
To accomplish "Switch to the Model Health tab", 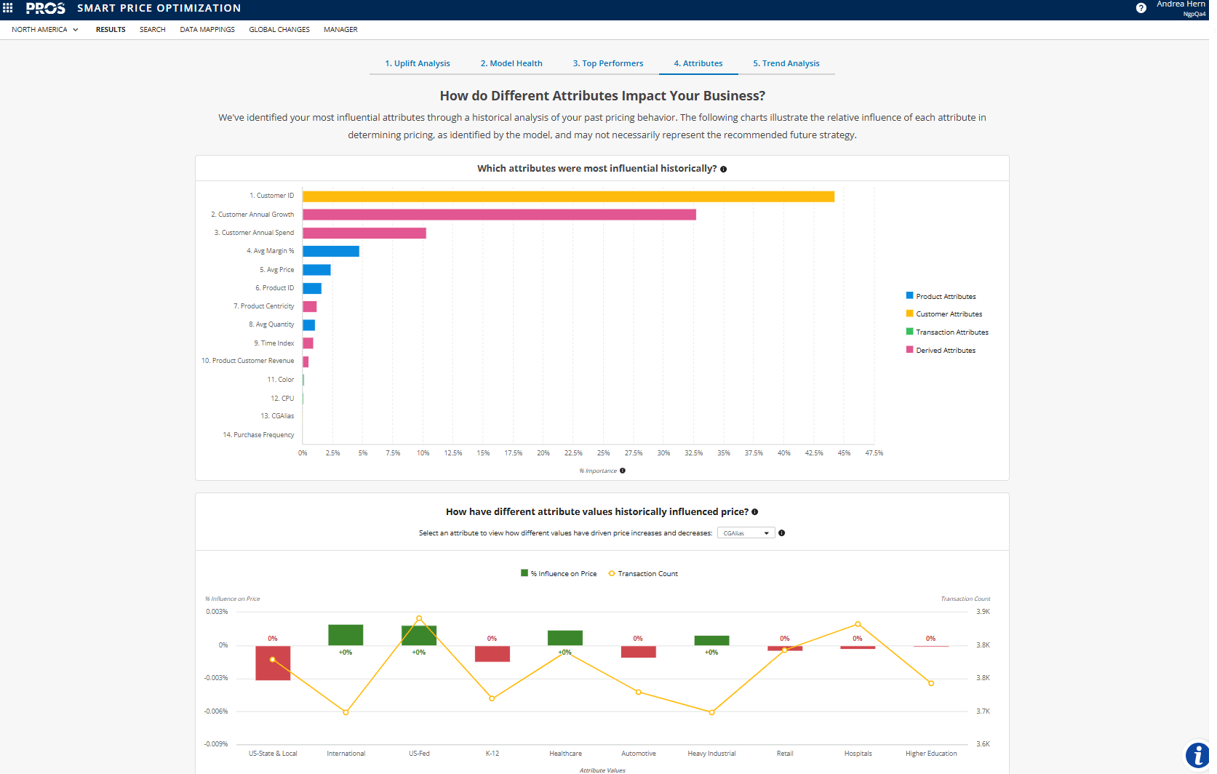I will 511,63.
